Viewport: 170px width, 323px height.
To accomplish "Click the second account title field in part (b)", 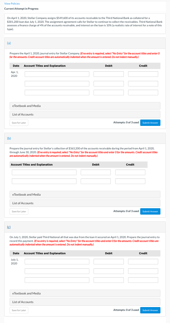I will 44,181.
